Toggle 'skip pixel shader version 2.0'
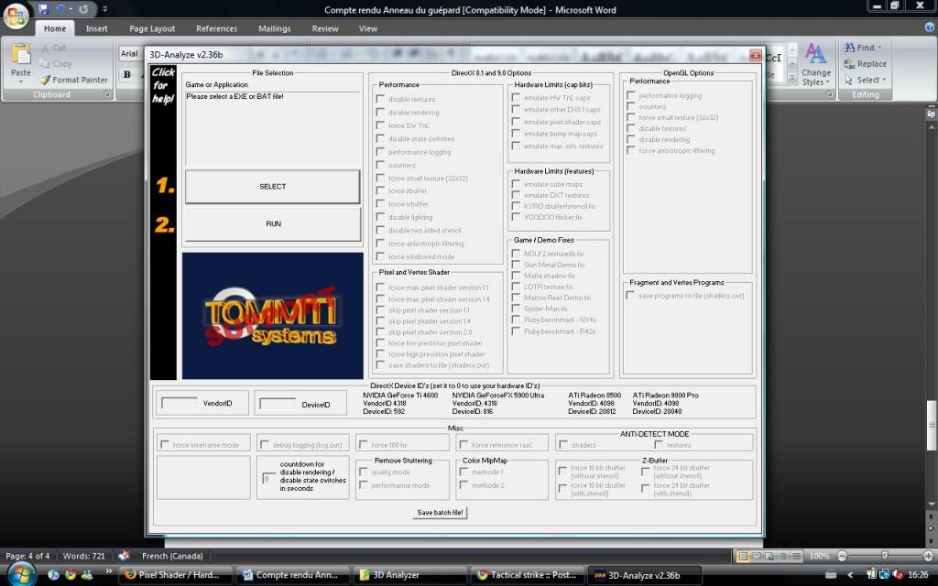The image size is (938, 586). point(380,331)
